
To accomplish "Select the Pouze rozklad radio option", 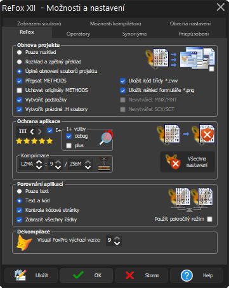I will coord(19,52).
